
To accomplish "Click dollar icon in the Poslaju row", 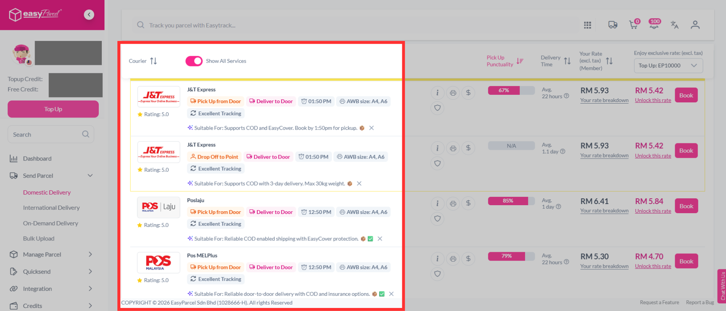I will [x=468, y=203].
